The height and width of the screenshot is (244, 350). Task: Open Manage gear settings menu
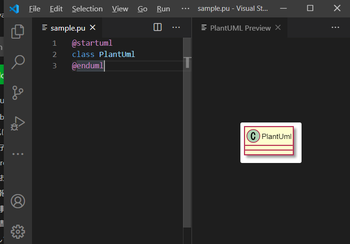[18, 232]
